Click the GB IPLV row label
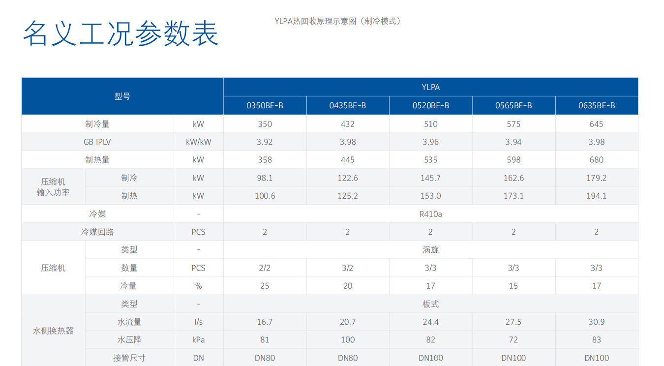This screenshot has width=664, height=366. [x=97, y=142]
